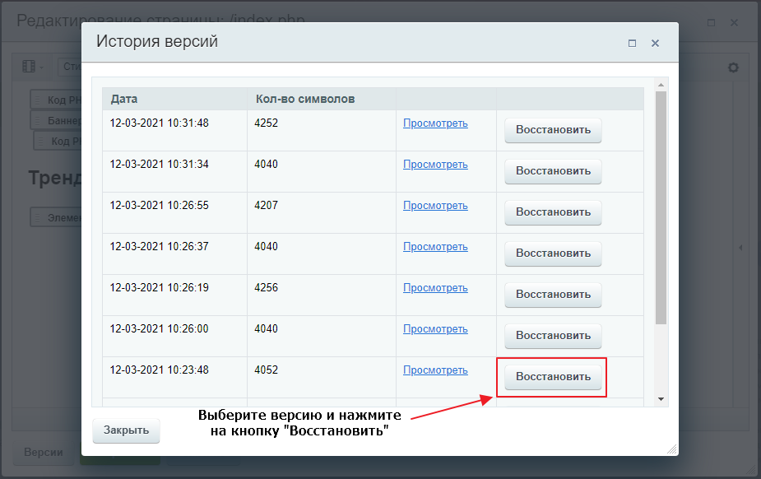This screenshot has height=479, width=761.
Task: Open Просмотреть link for 10:26:37 version
Action: tap(435, 247)
